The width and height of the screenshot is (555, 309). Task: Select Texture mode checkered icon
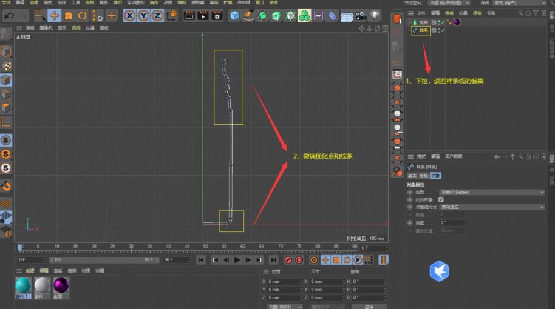point(6,66)
